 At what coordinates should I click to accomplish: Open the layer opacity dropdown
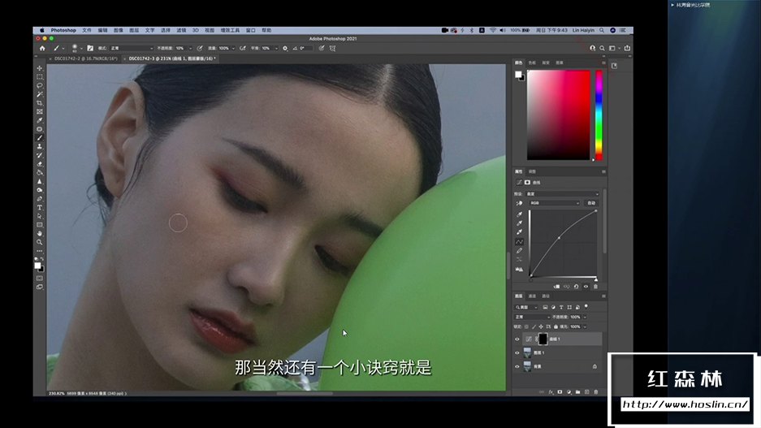(585, 317)
